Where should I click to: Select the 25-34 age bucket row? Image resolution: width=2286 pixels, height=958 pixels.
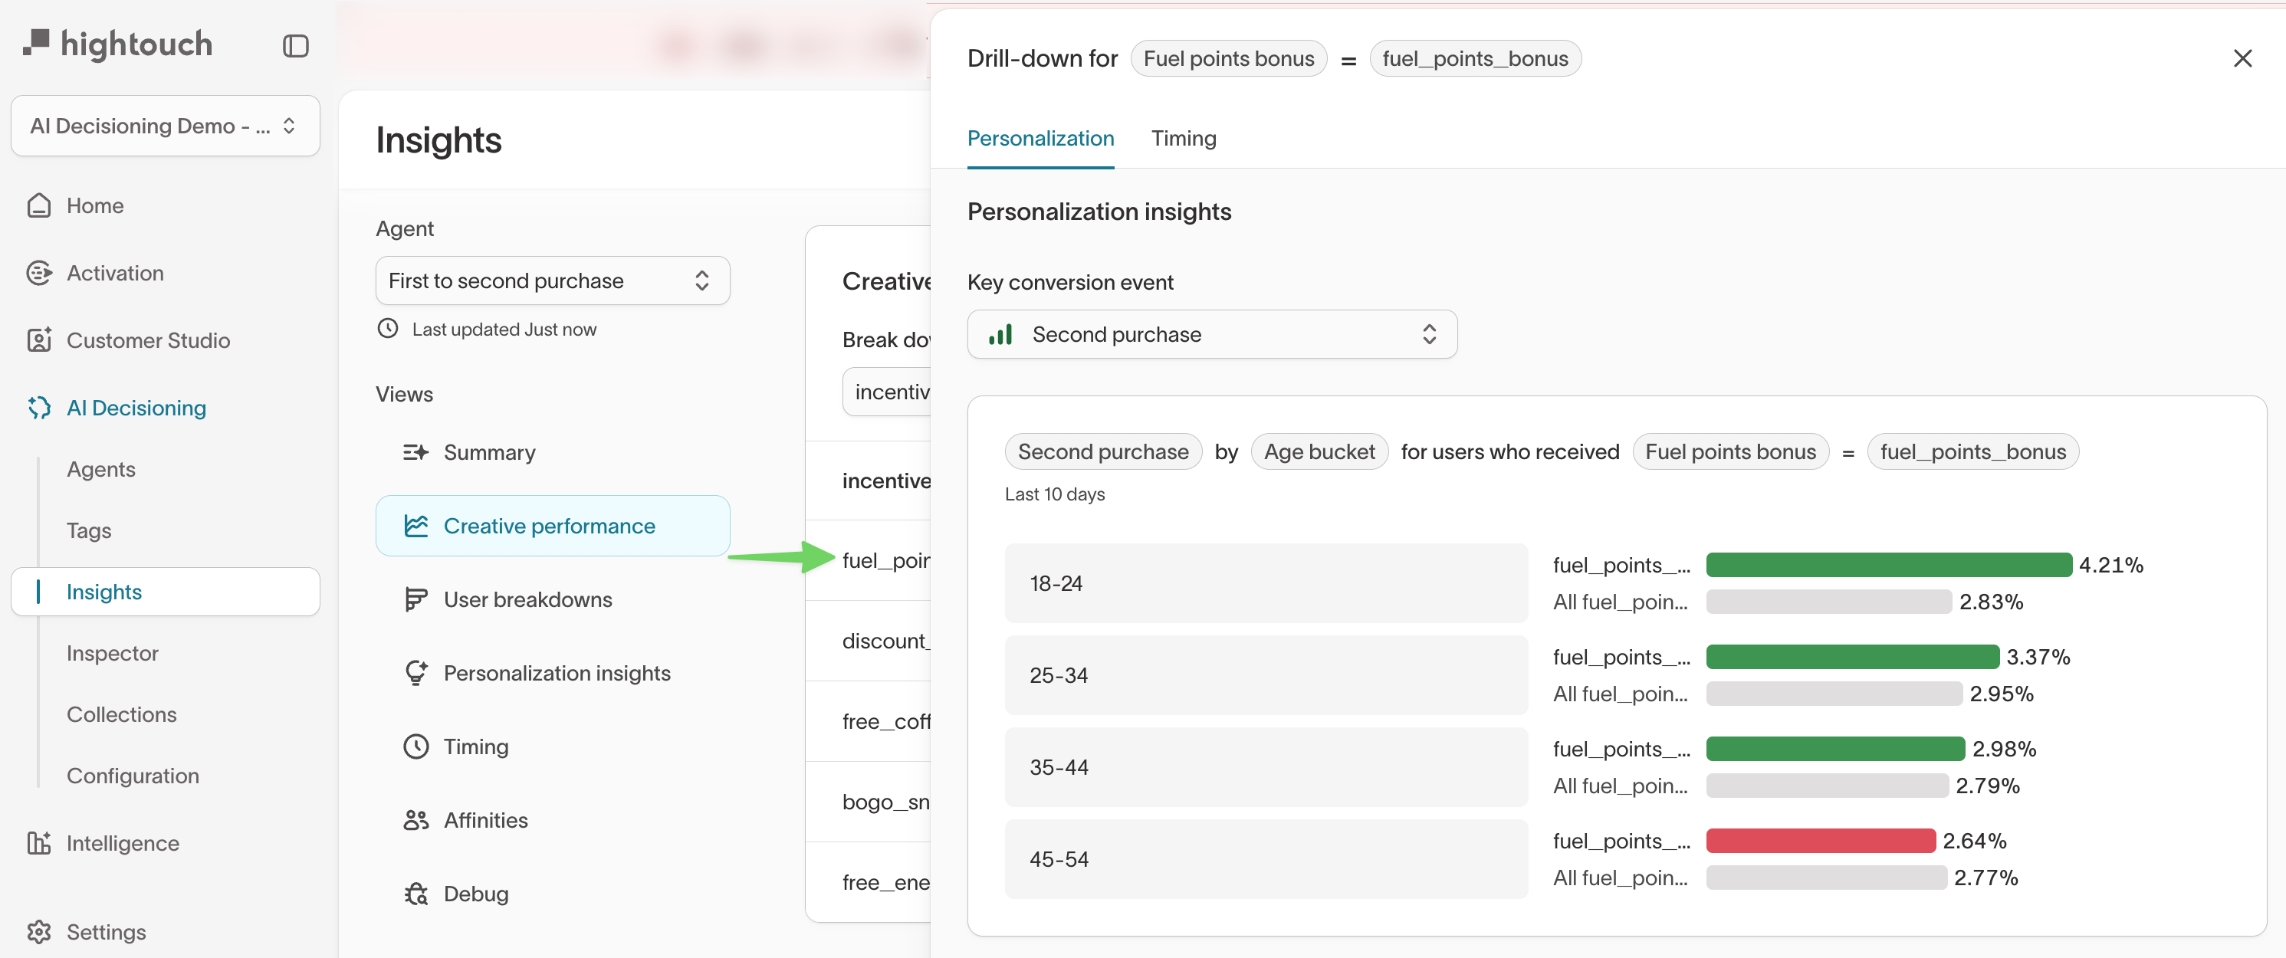click(x=1266, y=675)
